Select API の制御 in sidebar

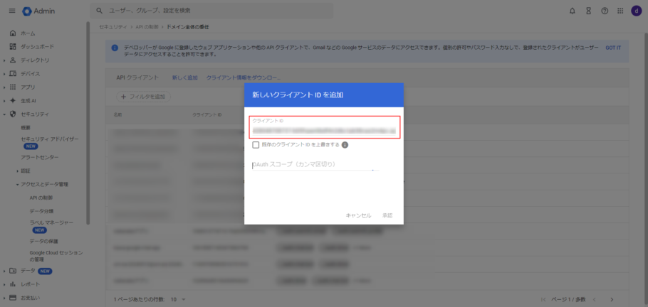[43, 197]
